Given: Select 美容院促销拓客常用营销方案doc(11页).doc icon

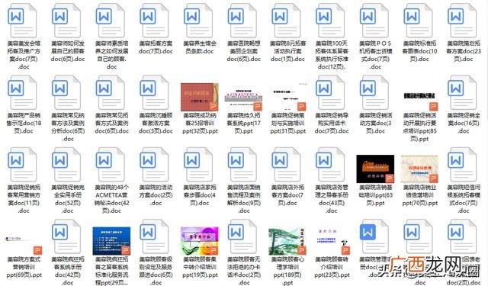Looking at the screenshot, I should 22,165.
